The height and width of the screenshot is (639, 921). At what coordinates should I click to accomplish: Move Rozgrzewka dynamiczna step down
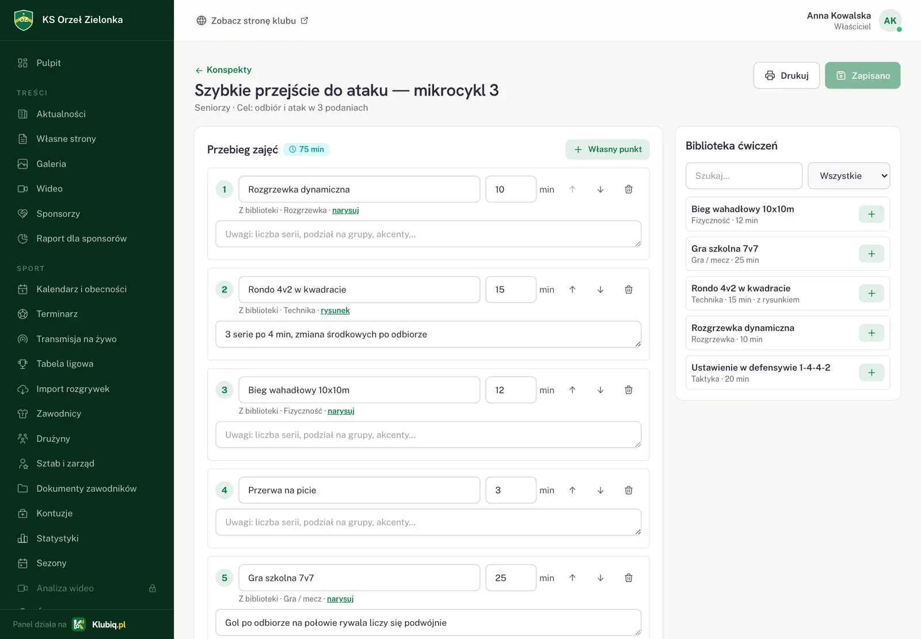pyautogui.click(x=600, y=189)
